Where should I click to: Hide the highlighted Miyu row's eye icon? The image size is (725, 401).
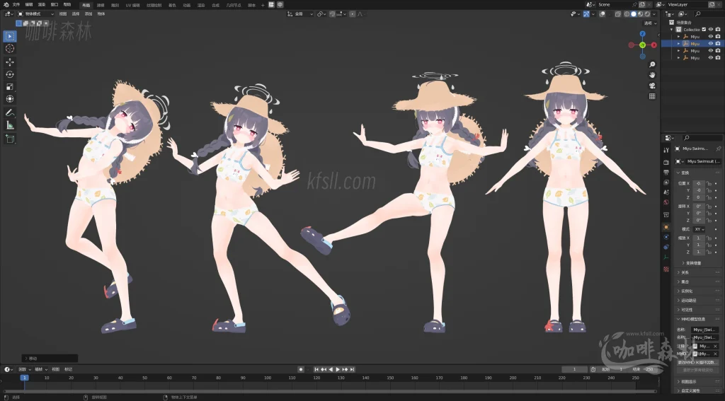point(711,43)
